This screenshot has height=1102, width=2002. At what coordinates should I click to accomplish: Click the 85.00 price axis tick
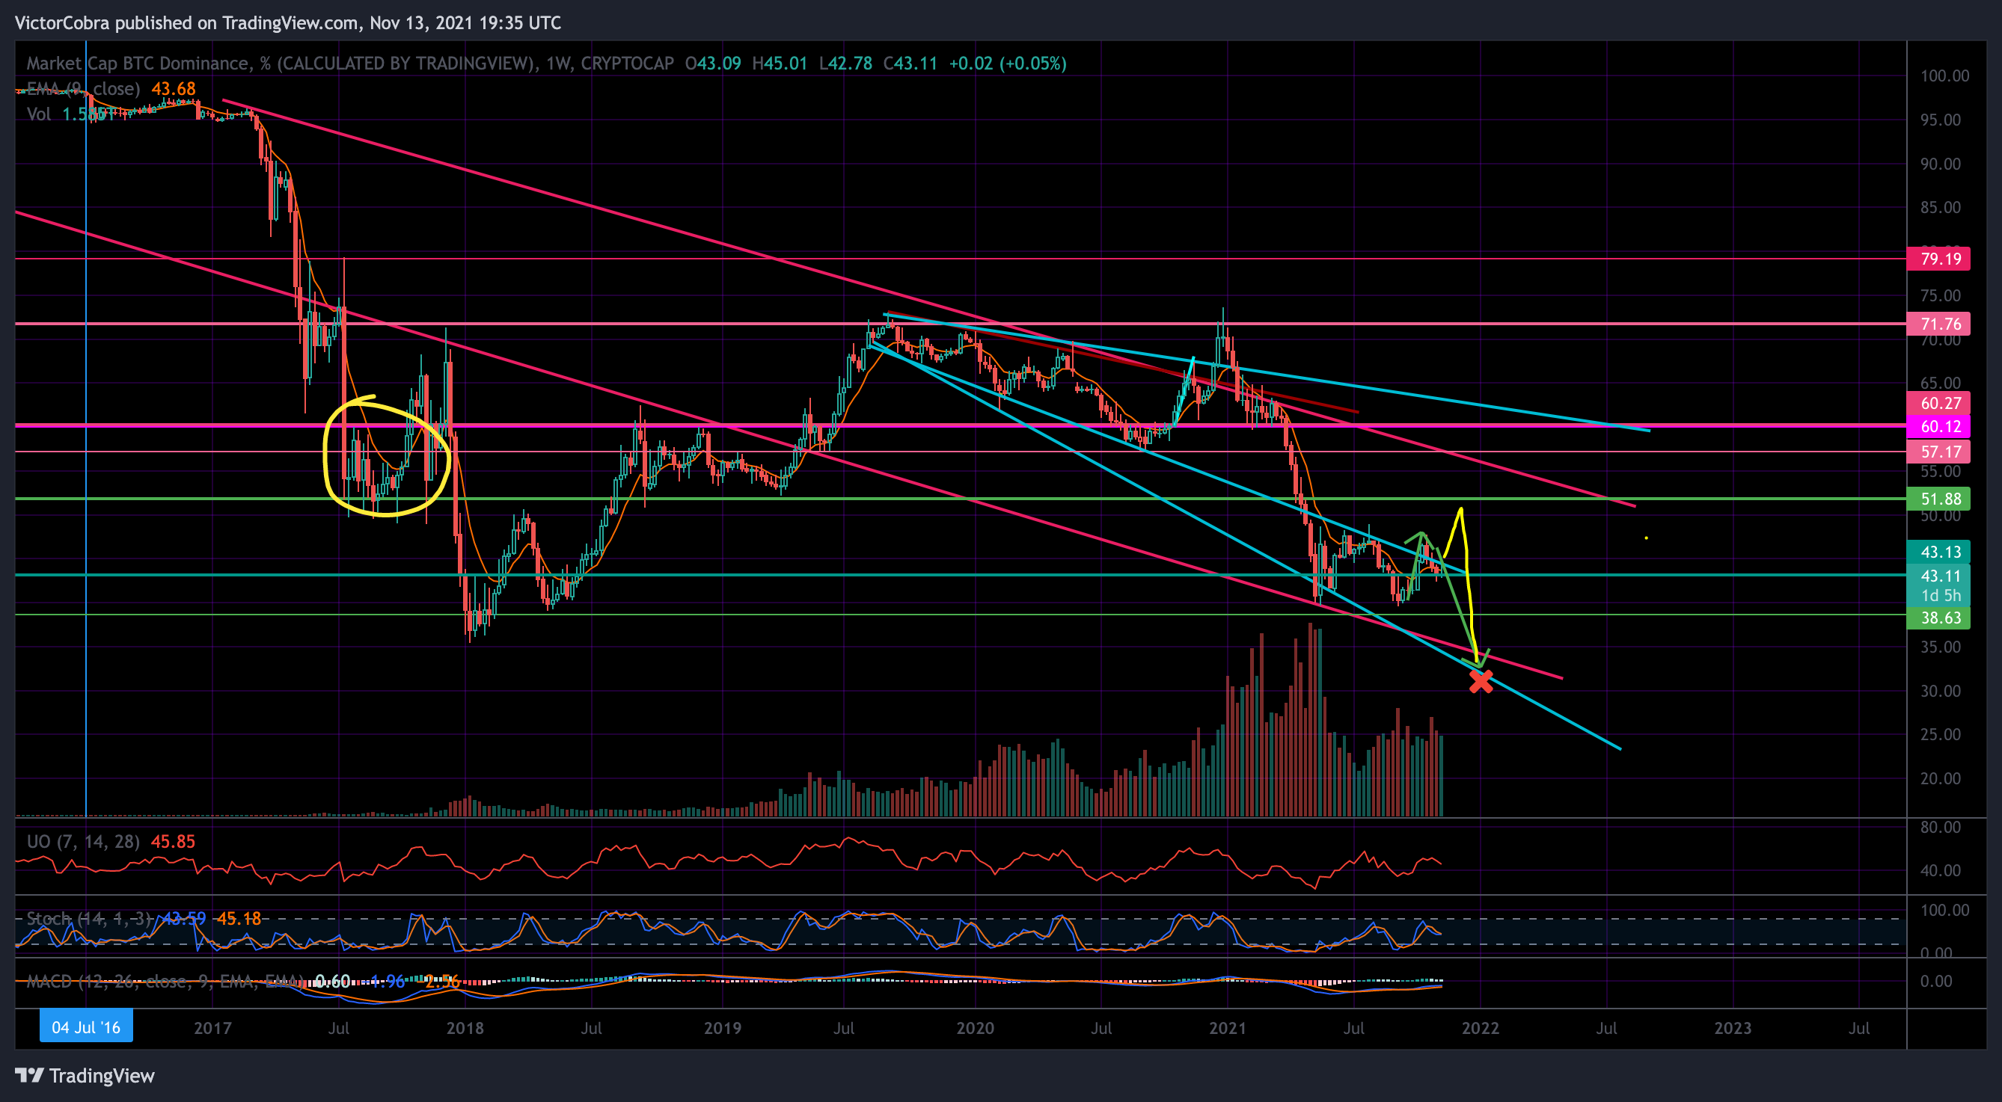tap(1941, 207)
